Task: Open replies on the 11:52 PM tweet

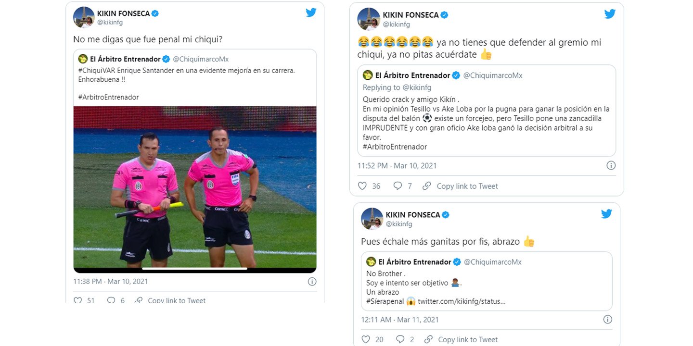Action: coord(398,186)
